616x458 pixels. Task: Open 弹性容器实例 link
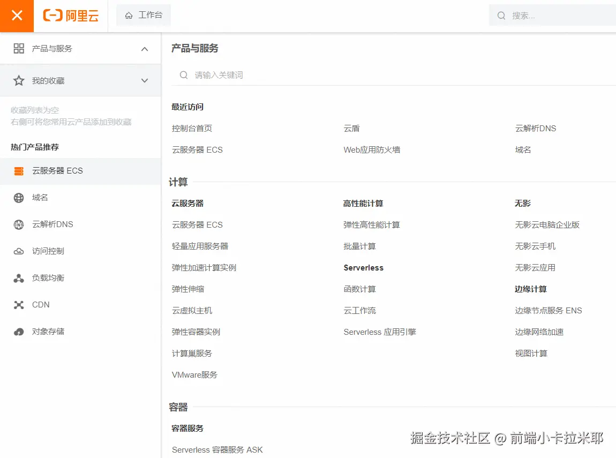click(196, 332)
